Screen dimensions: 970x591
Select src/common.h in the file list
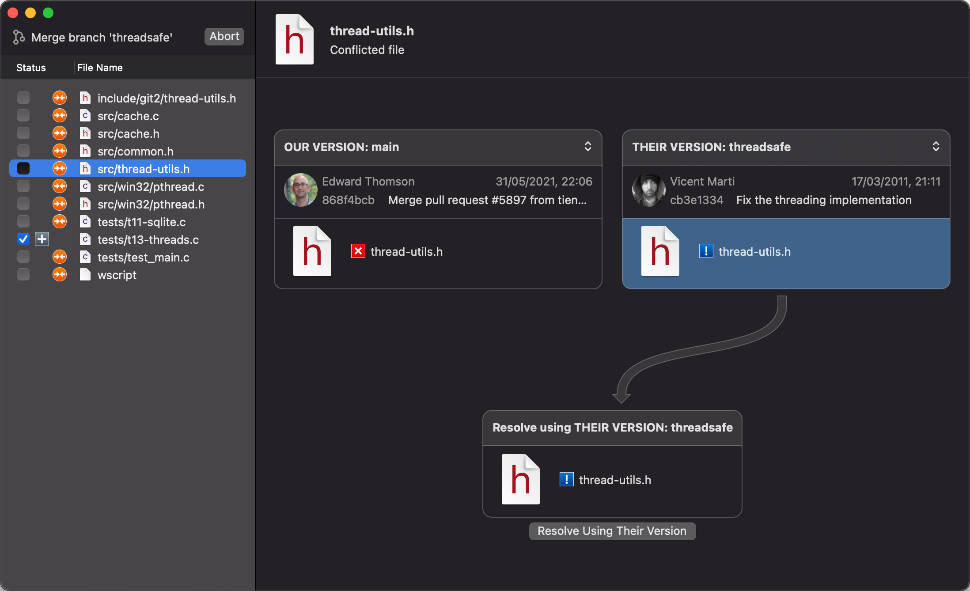click(x=128, y=151)
